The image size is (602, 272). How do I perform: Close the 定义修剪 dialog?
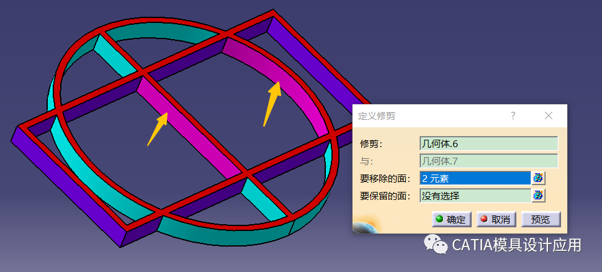point(549,116)
